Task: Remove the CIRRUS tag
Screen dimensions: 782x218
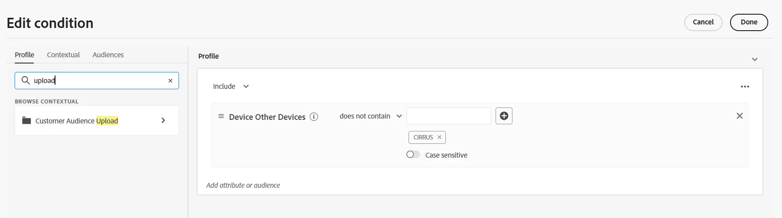Action: [439, 137]
